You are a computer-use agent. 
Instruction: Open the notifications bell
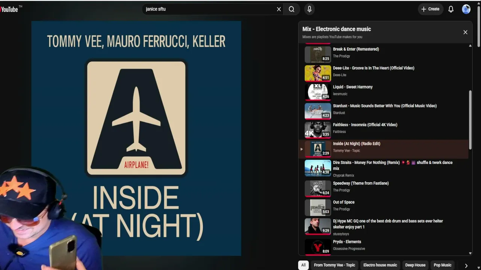click(451, 9)
